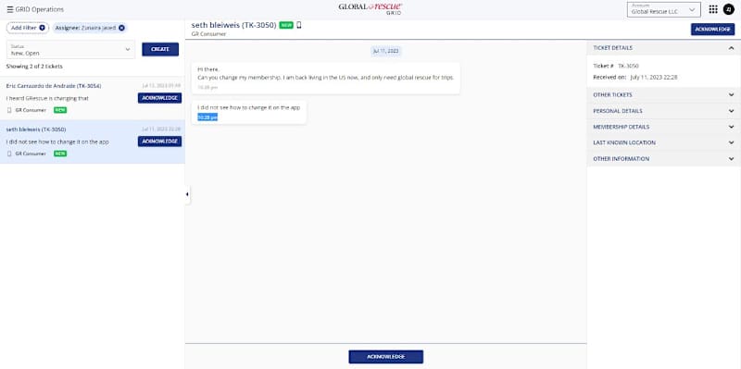Viewport: 741px width, 369px height.
Task: Open the apps grid launcher icon
Action: pyautogui.click(x=713, y=9)
